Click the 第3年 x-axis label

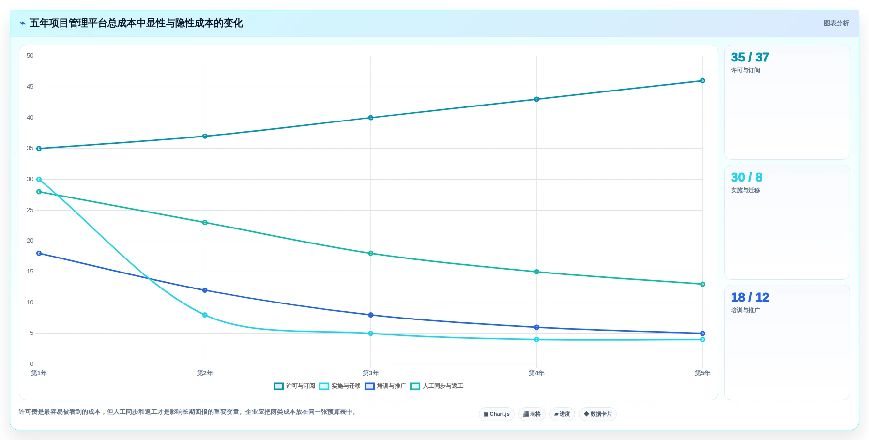tap(371, 373)
